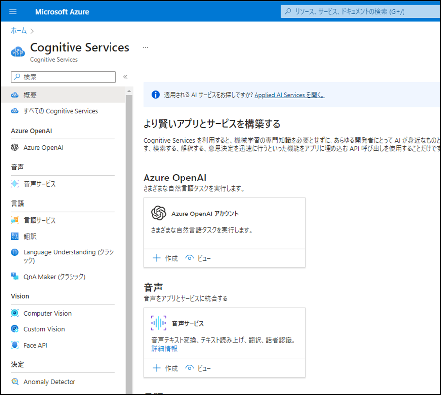Click the Microsoft Azure title link

(x=62, y=12)
